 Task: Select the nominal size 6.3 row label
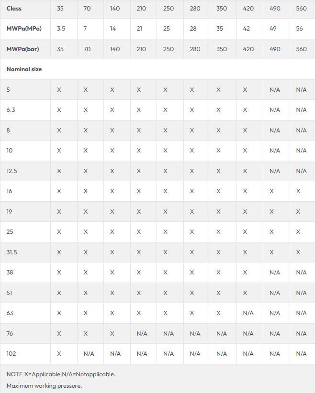[11, 110]
